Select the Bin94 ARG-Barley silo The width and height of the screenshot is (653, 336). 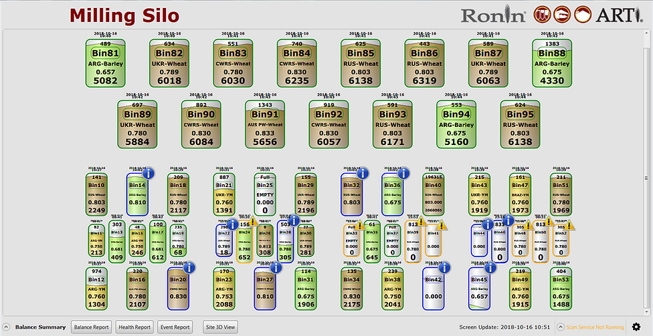[x=456, y=124]
